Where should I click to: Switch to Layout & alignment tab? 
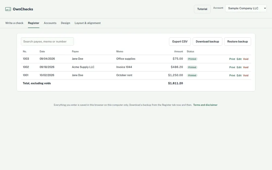pos(88,23)
